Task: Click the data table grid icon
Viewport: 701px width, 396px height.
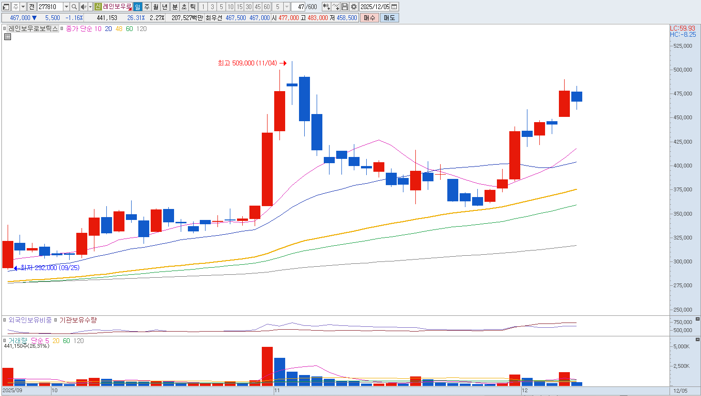Action: click(x=8, y=37)
